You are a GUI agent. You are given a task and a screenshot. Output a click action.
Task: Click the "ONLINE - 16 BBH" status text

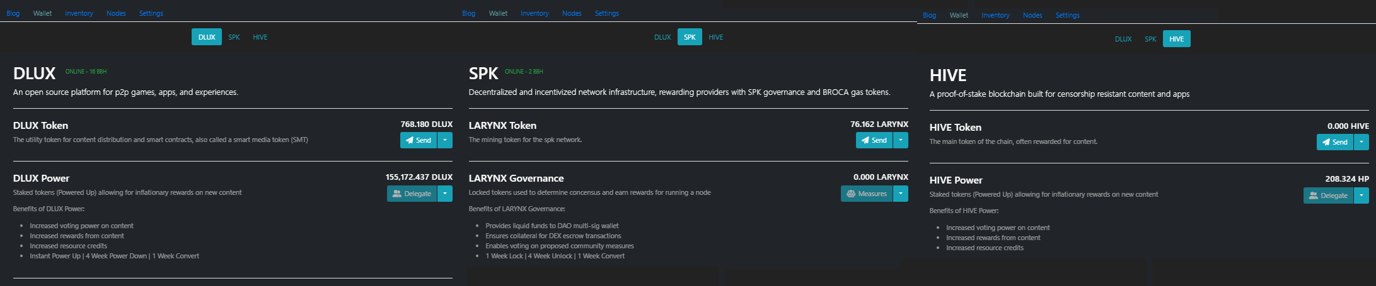86,72
